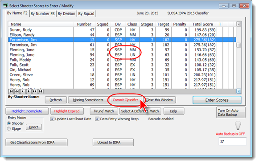Click the Squad column header

coord(103,24)
